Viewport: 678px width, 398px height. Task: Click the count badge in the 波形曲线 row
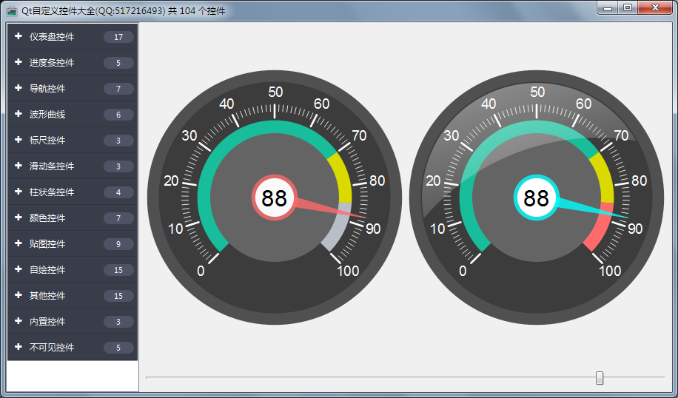[118, 115]
